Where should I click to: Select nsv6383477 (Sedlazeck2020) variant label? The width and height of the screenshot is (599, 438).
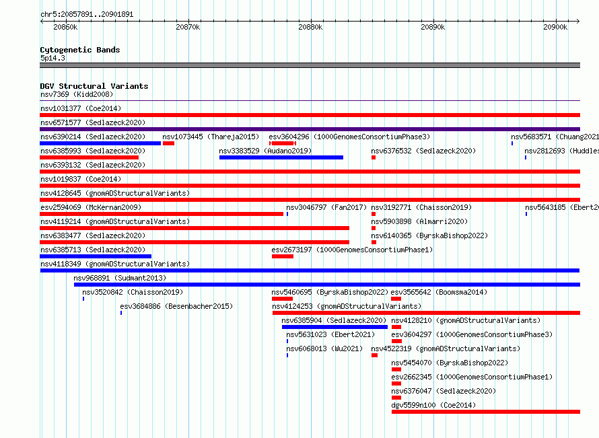tap(93, 235)
